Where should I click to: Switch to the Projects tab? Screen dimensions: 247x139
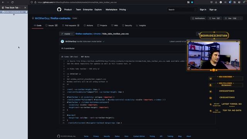tap(102, 25)
